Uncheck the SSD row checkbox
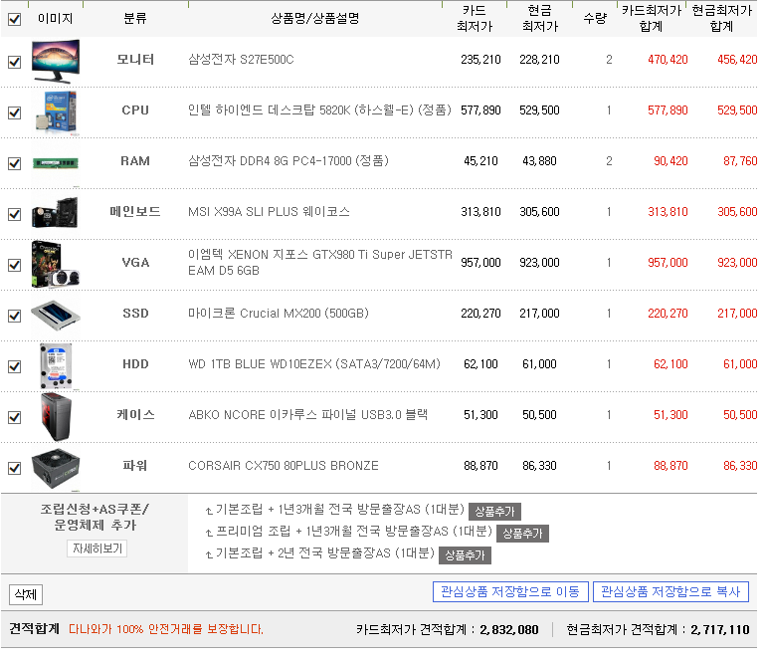This screenshot has width=765, height=659. (15, 317)
